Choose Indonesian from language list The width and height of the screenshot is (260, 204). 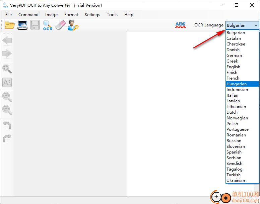click(x=242, y=90)
